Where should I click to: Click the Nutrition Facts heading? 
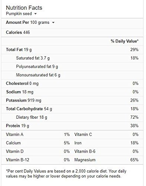(x=24, y=8)
